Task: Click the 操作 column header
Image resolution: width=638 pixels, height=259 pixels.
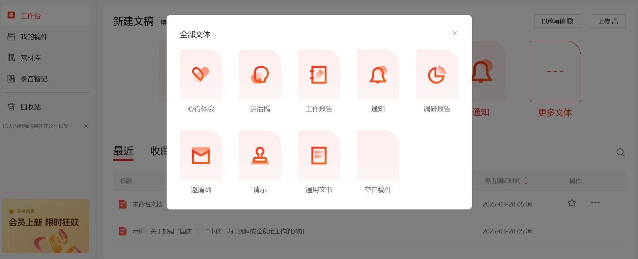Action: point(575,181)
